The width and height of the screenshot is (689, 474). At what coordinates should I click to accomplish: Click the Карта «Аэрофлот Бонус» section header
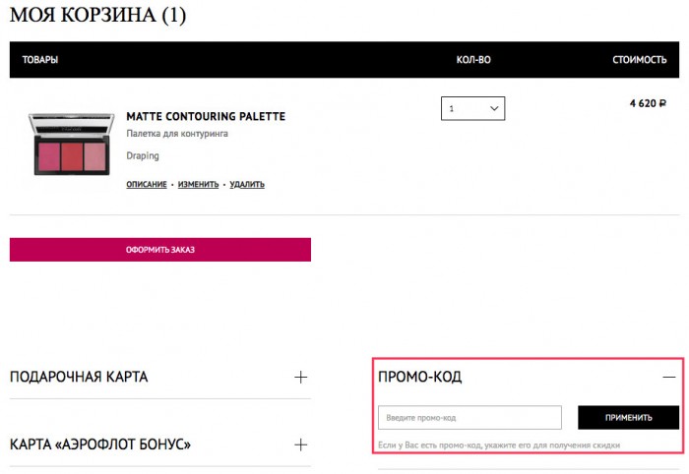click(x=100, y=444)
